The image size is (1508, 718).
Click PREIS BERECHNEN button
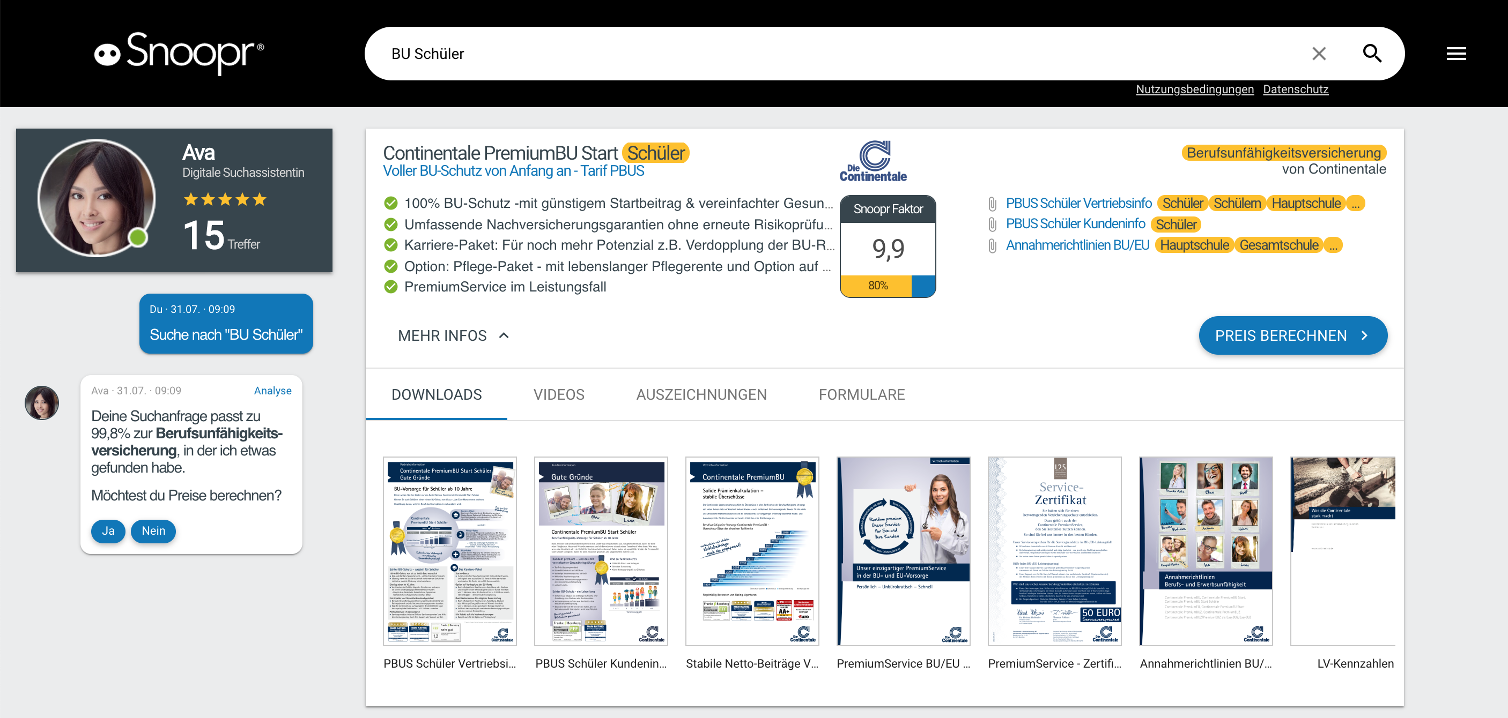click(1292, 335)
